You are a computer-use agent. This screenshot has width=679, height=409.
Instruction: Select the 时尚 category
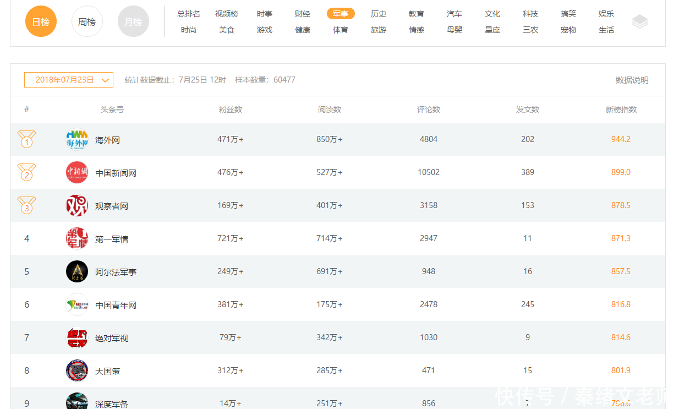[189, 30]
